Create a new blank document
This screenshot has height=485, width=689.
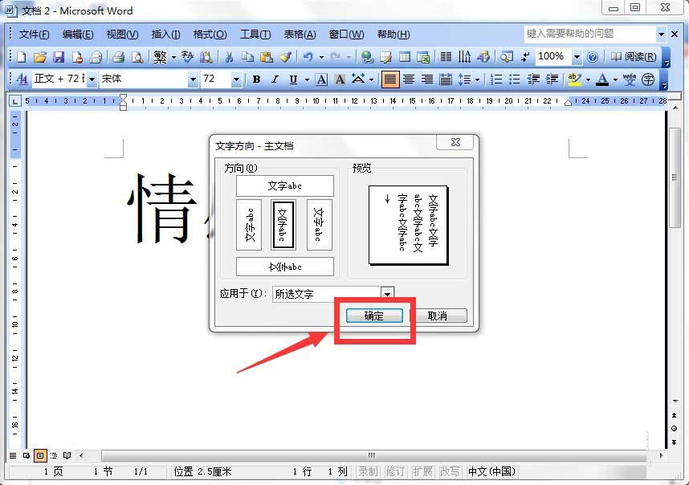pyautogui.click(x=21, y=57)
